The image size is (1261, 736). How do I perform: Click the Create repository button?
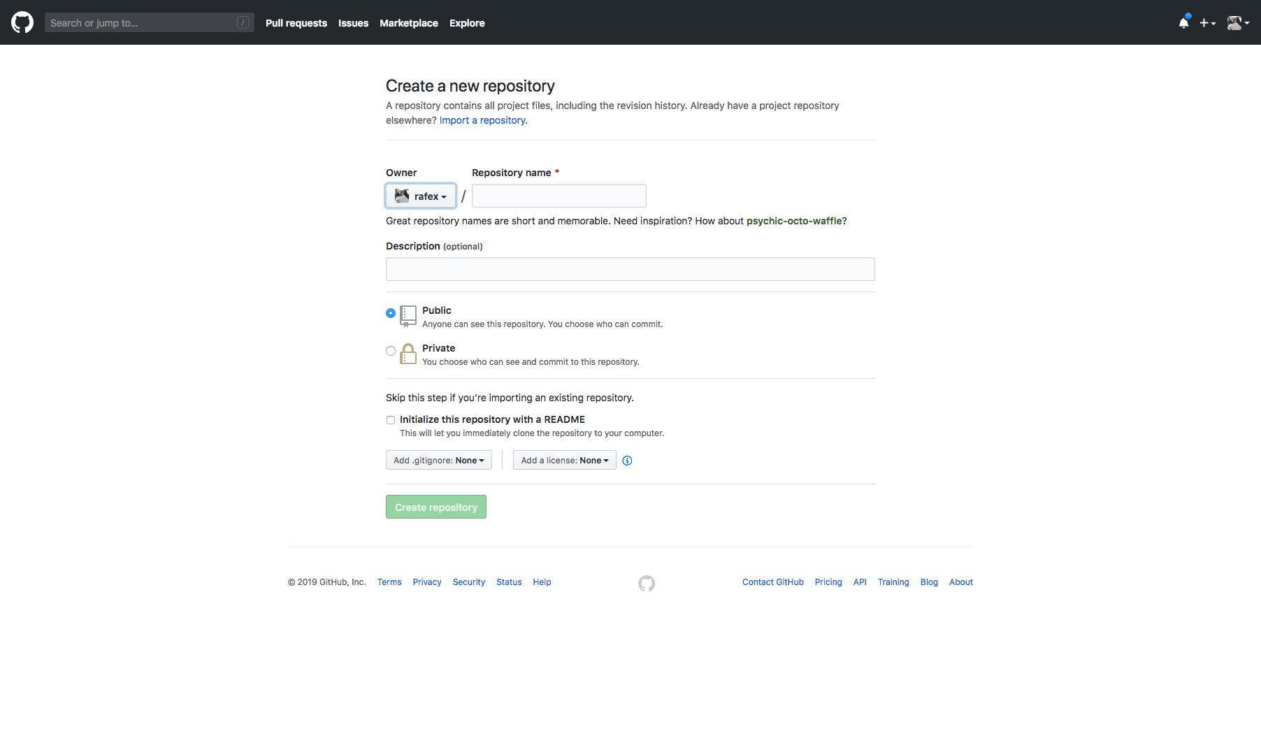[435, 507]
